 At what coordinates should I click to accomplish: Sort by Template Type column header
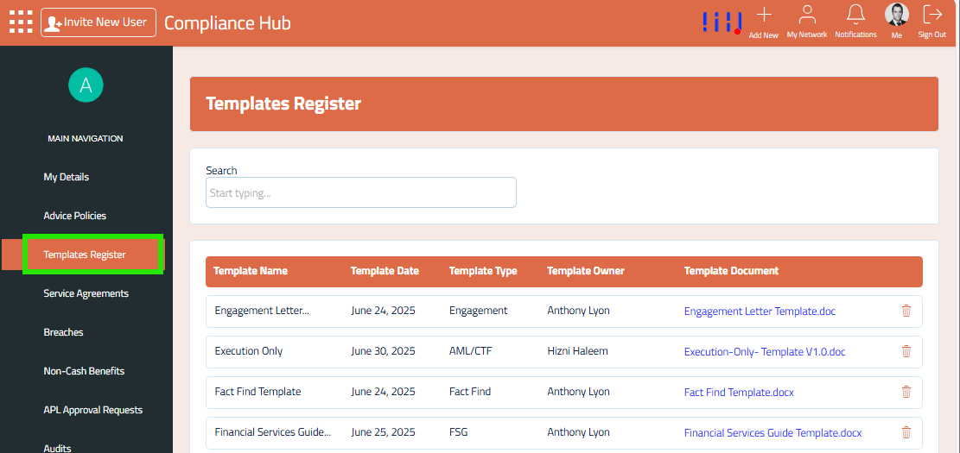click(483, 271)
